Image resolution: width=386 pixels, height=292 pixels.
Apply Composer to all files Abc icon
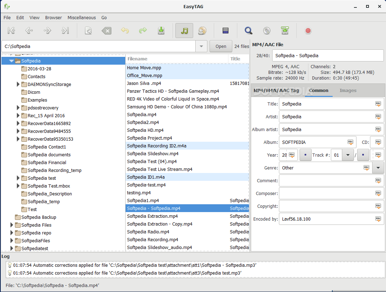(378, 193)
